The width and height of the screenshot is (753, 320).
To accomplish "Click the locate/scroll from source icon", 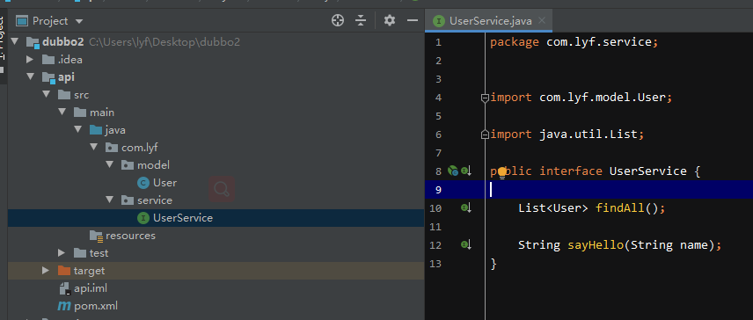I will [x=338, y=20].
